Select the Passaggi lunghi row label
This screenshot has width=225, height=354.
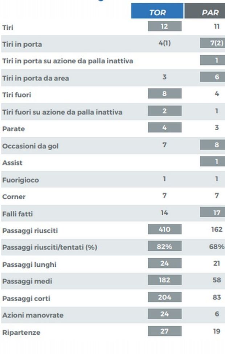click(x=29, y=264)
